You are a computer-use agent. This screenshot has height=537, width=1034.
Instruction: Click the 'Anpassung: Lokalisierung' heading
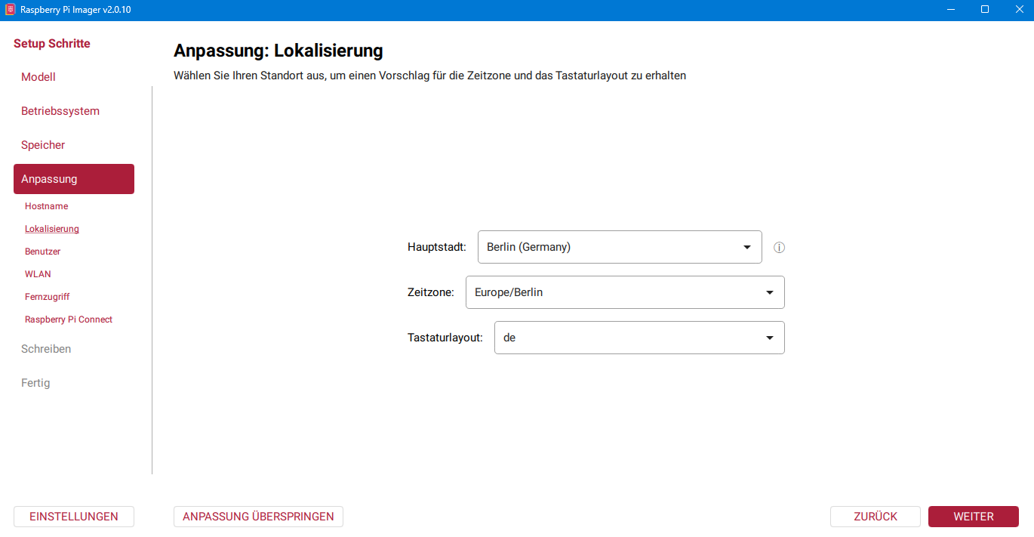279,51
